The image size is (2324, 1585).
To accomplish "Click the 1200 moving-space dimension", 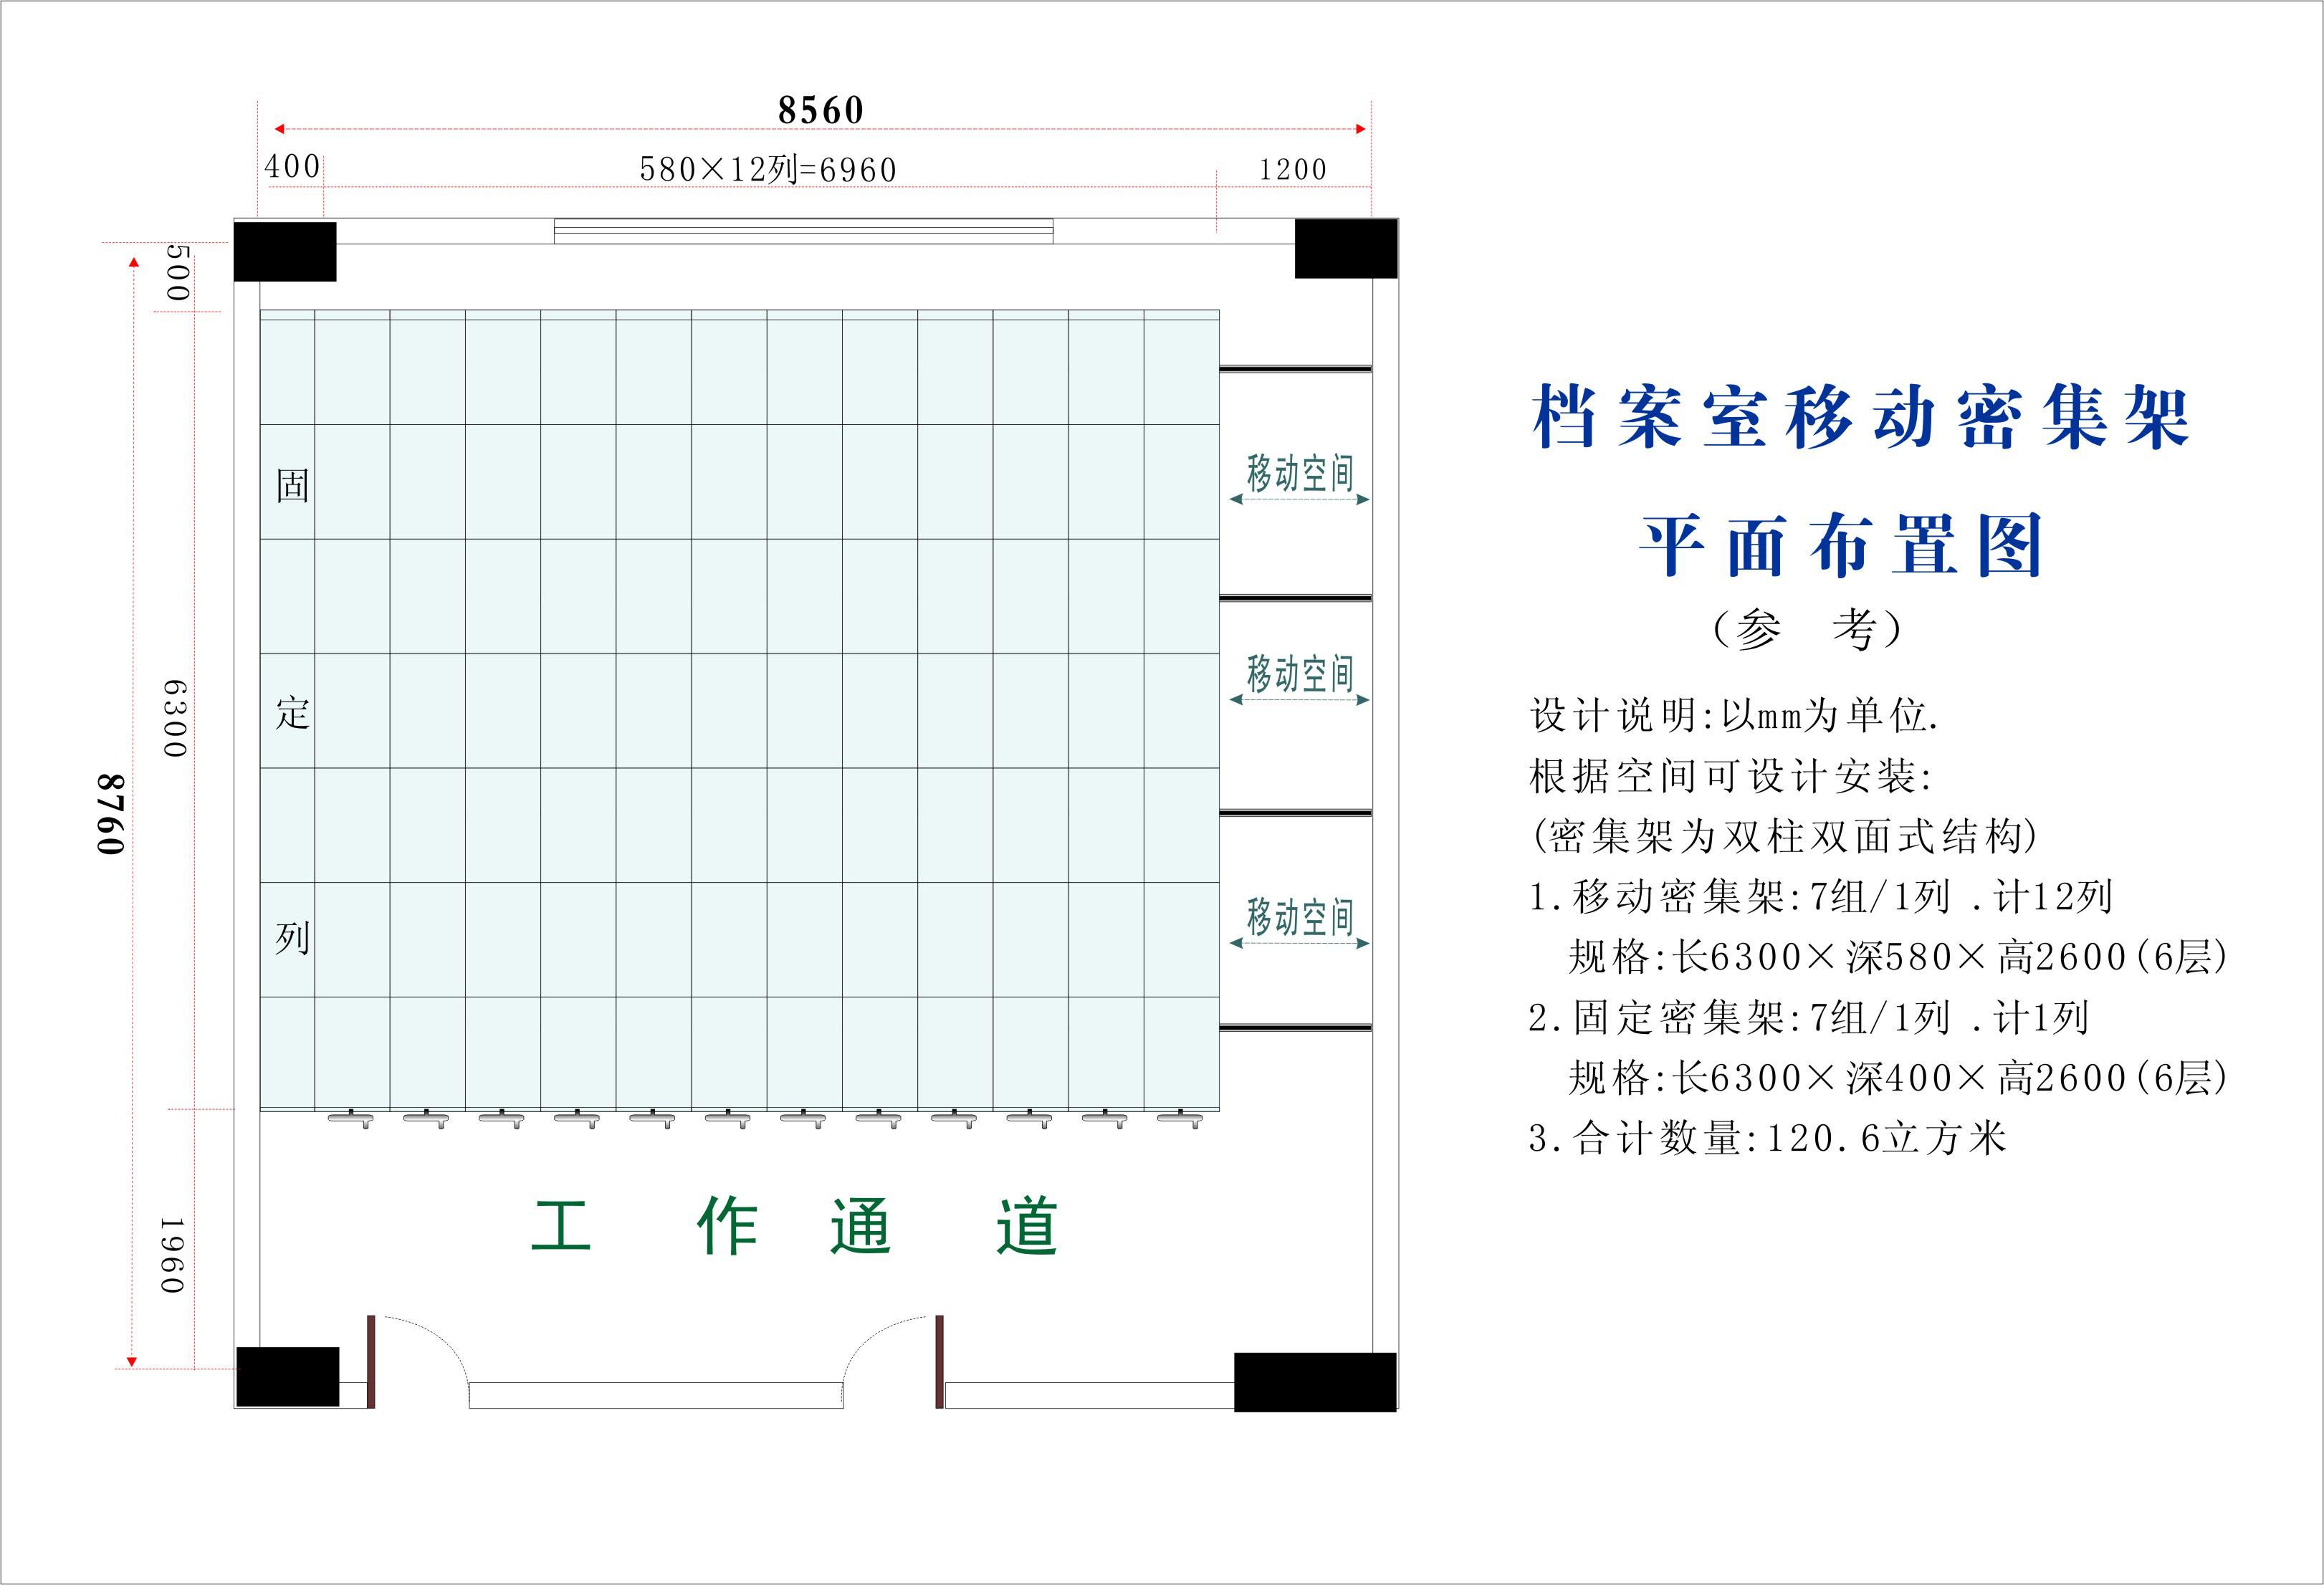I will coord(1292,169).
